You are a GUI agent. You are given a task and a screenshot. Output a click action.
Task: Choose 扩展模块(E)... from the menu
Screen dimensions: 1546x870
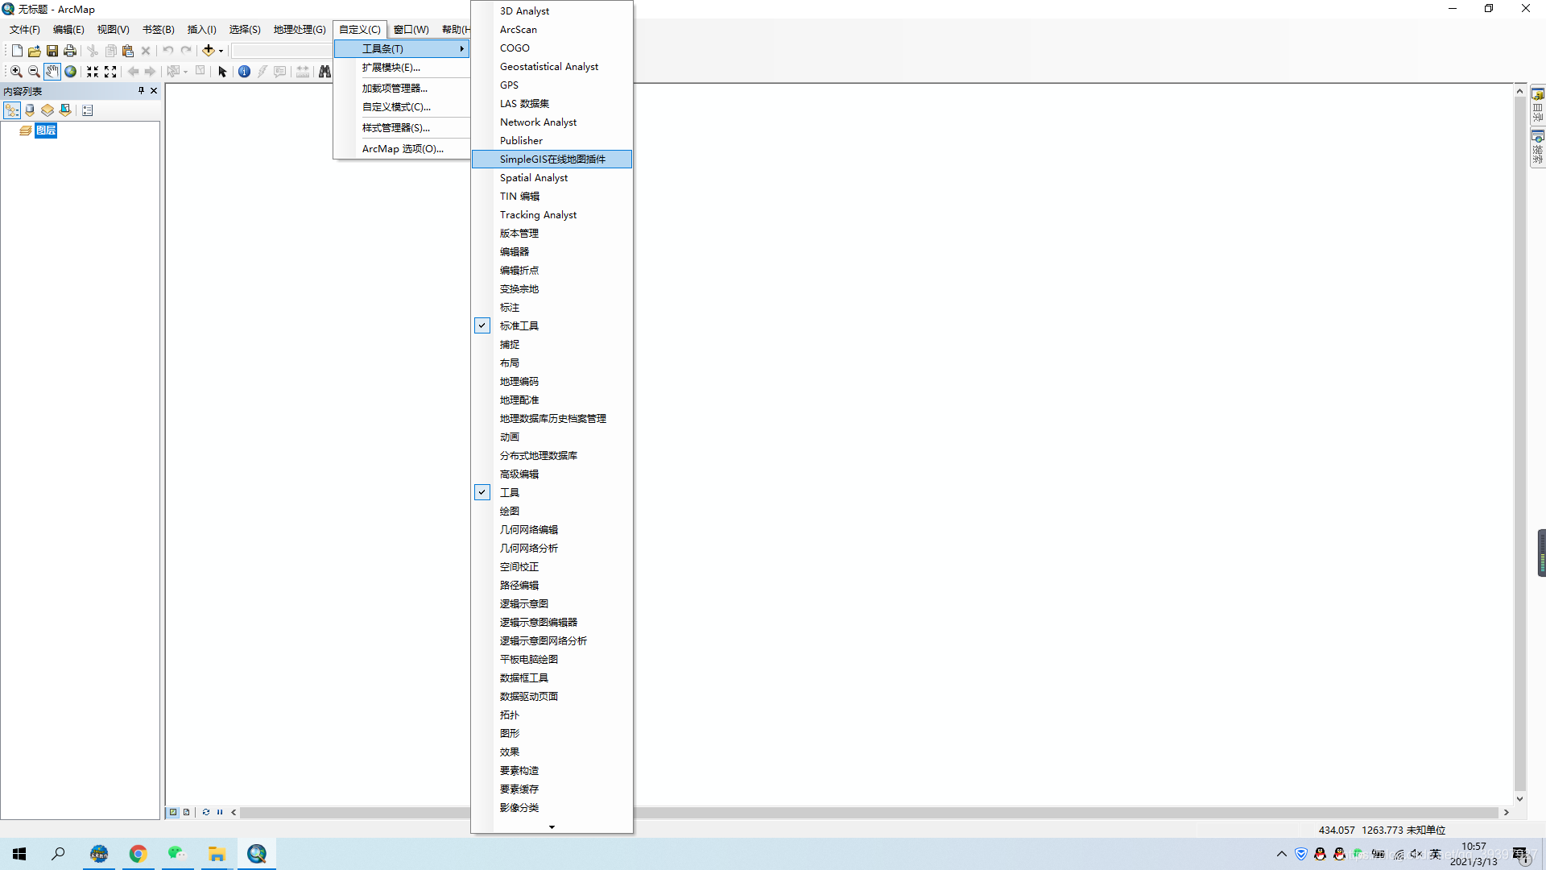pos(391,68)
